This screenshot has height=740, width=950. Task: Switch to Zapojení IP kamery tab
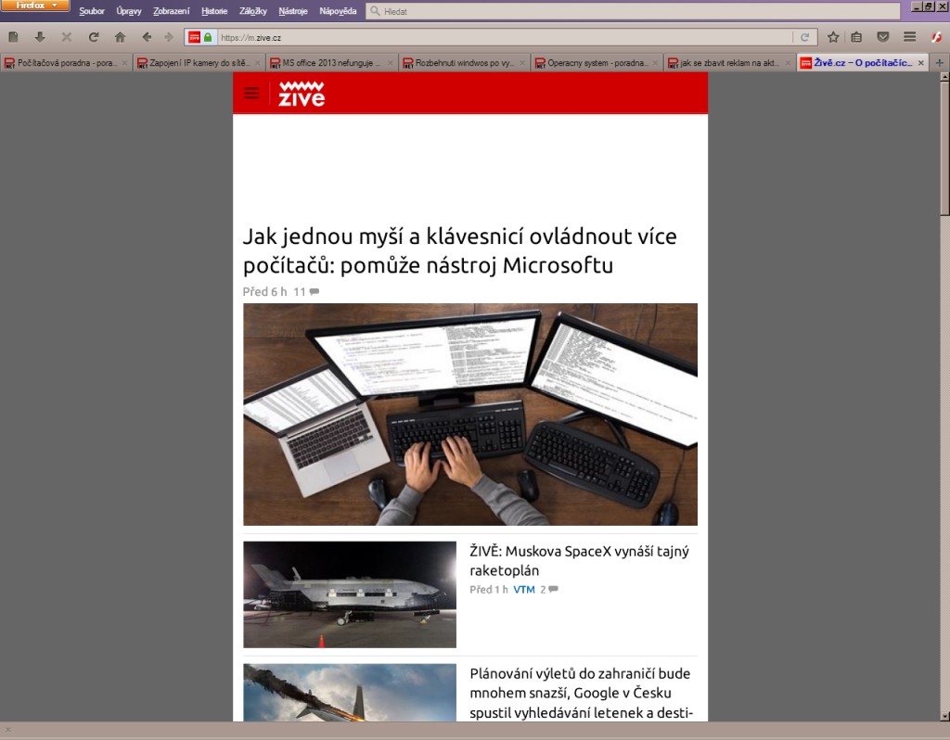tap(199, 63)
